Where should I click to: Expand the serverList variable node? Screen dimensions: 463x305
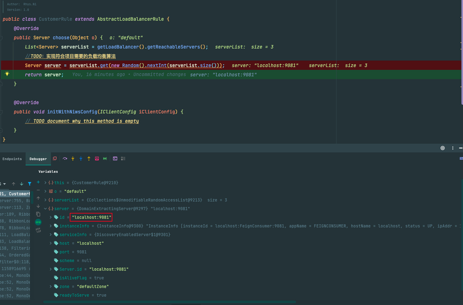point(45,200)
